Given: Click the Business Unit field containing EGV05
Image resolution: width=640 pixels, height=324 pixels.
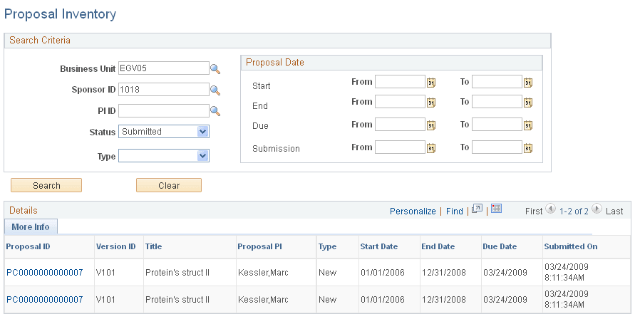Looking at the screenshot, I should (164, 68).
